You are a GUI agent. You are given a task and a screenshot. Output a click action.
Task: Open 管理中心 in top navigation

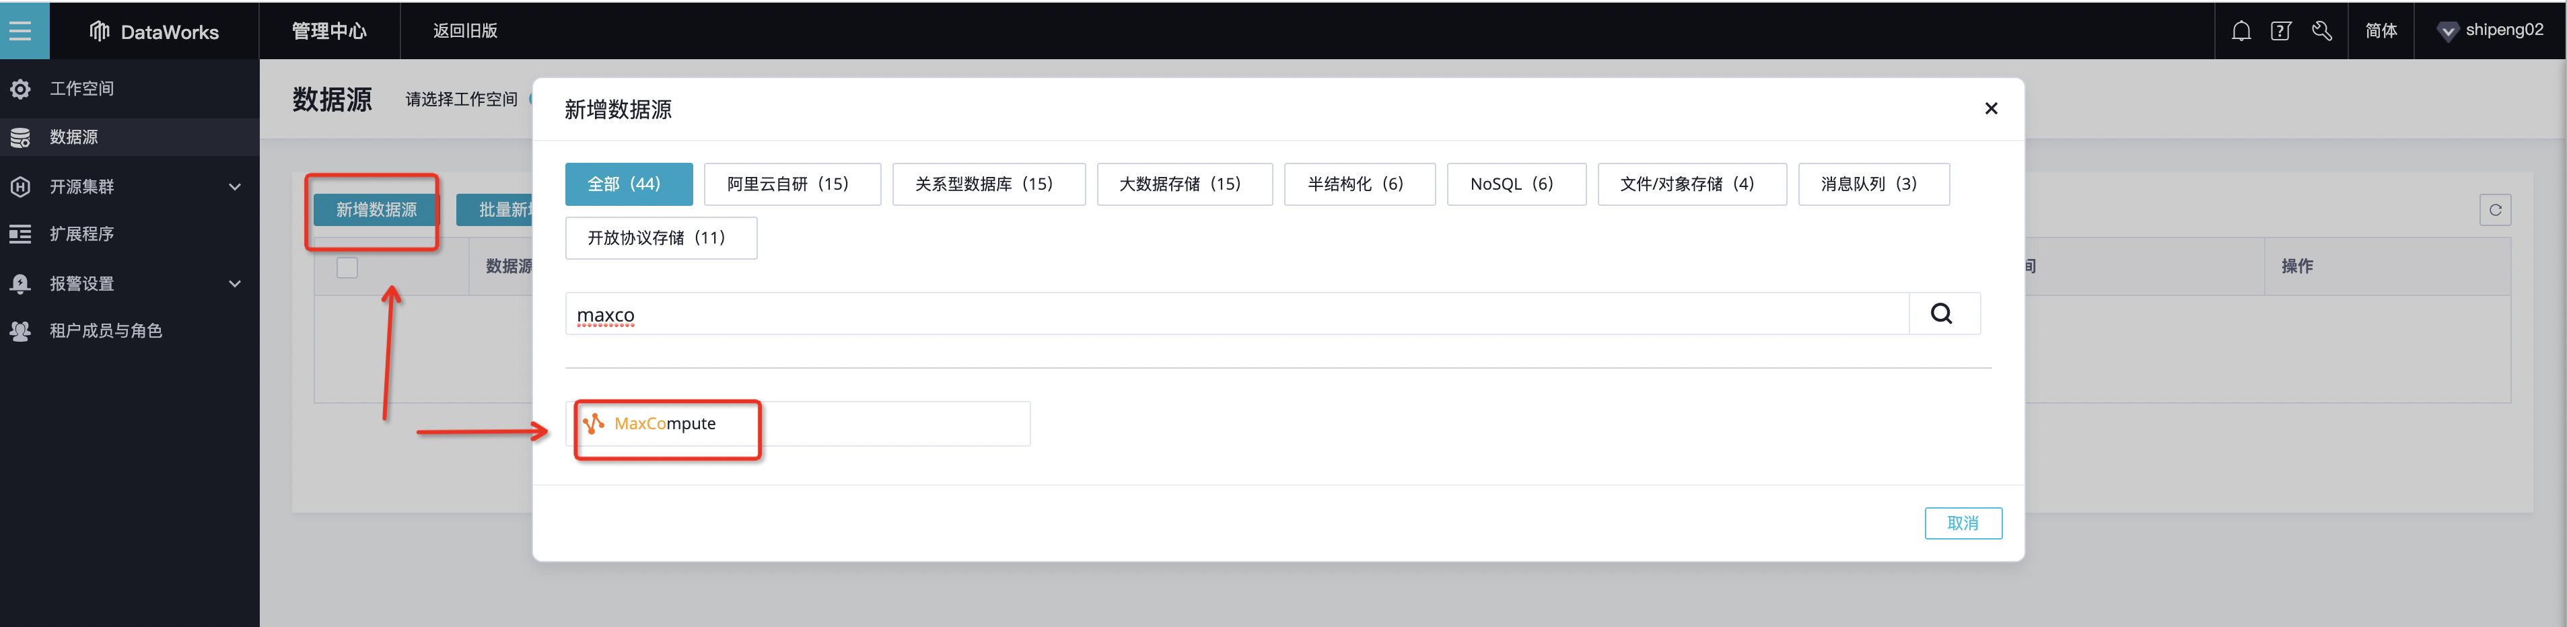(x=329, y=31)
